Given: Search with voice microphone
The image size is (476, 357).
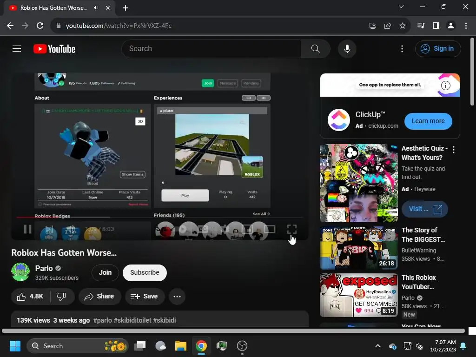Looking at the screenshot, I should [x=347, y=48].
